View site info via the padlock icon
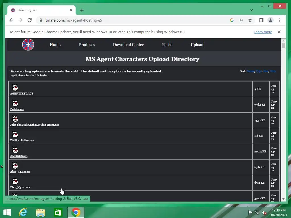Viewport: 291px width, 218px height. [41, 20]
